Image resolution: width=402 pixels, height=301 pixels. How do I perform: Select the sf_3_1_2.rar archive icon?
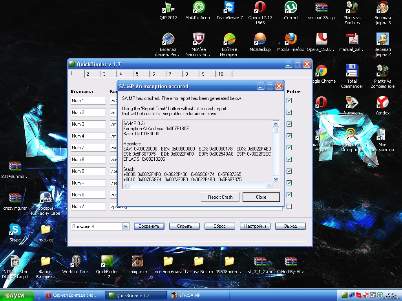click(260, 265)
